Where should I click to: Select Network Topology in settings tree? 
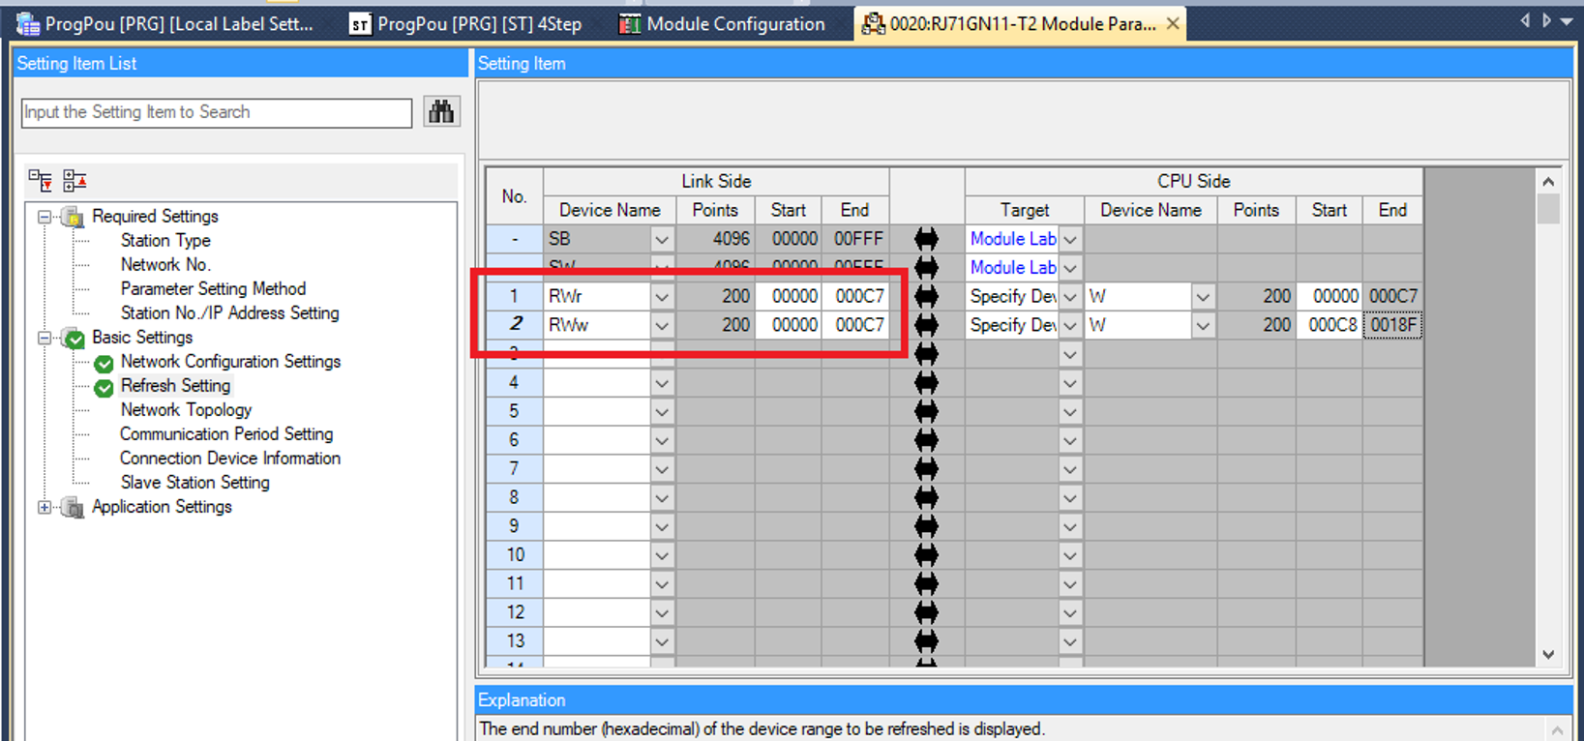pos(186,410)
